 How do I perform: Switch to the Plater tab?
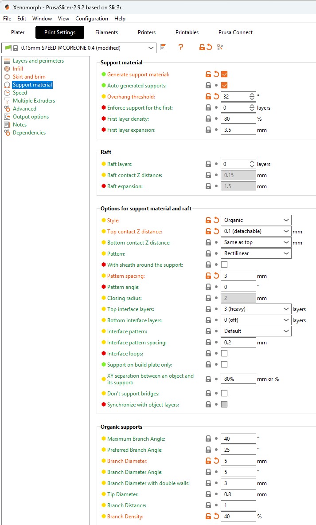click(18, 32)
